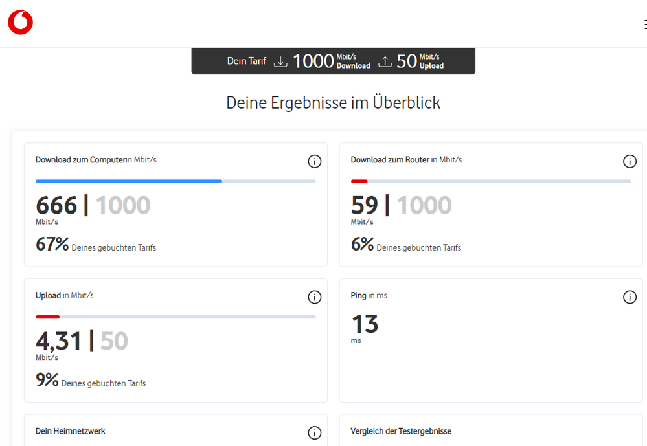Click the Vodafone logo

20,22
